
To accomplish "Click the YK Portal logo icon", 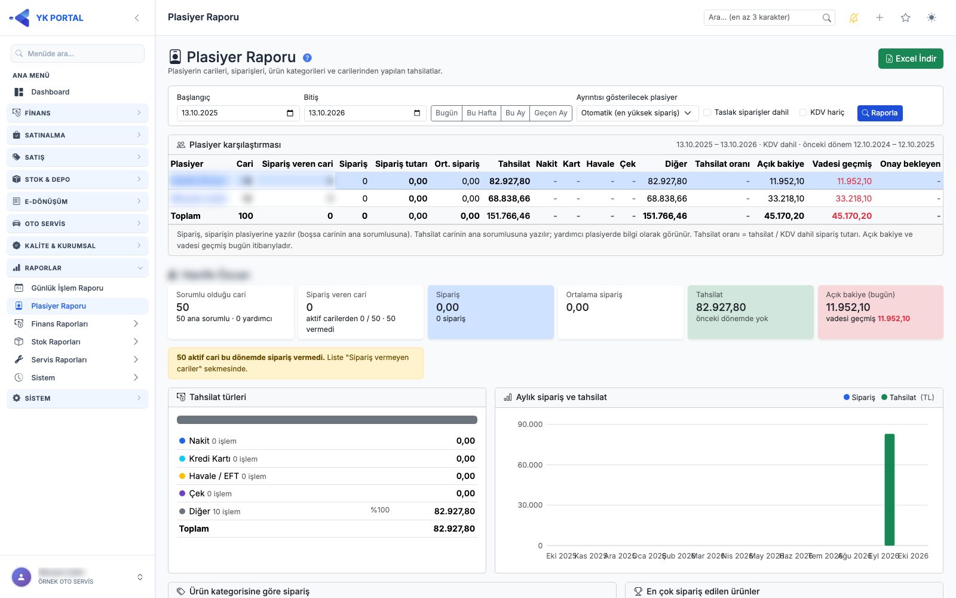I will click(x=20, y=18).
